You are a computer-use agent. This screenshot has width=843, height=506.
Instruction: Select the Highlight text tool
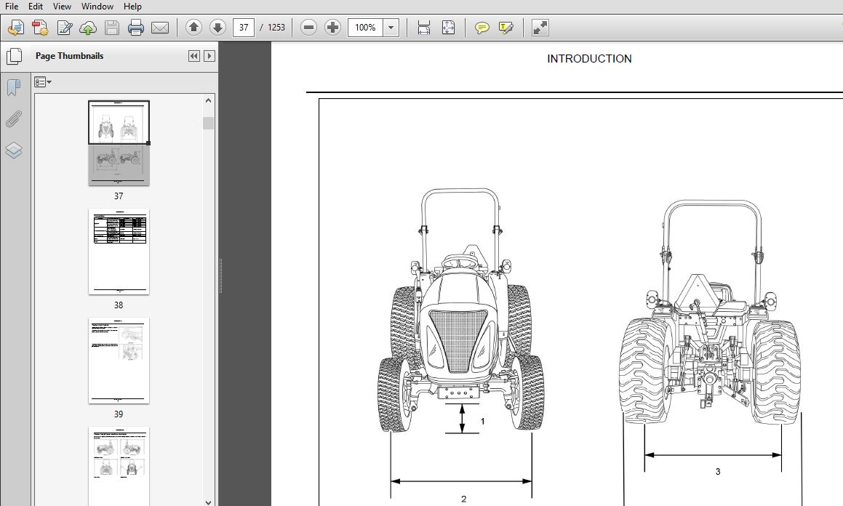tap(506, 28)
